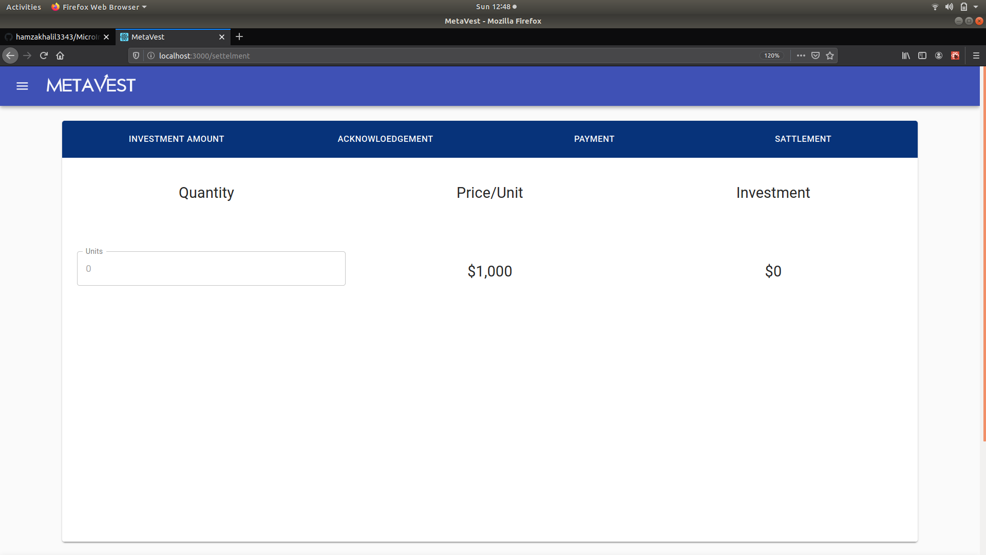Expand Firefox Web Browser app menu
Image resolution: width=986 pixels, height=555 pixels.
point(101,7)
